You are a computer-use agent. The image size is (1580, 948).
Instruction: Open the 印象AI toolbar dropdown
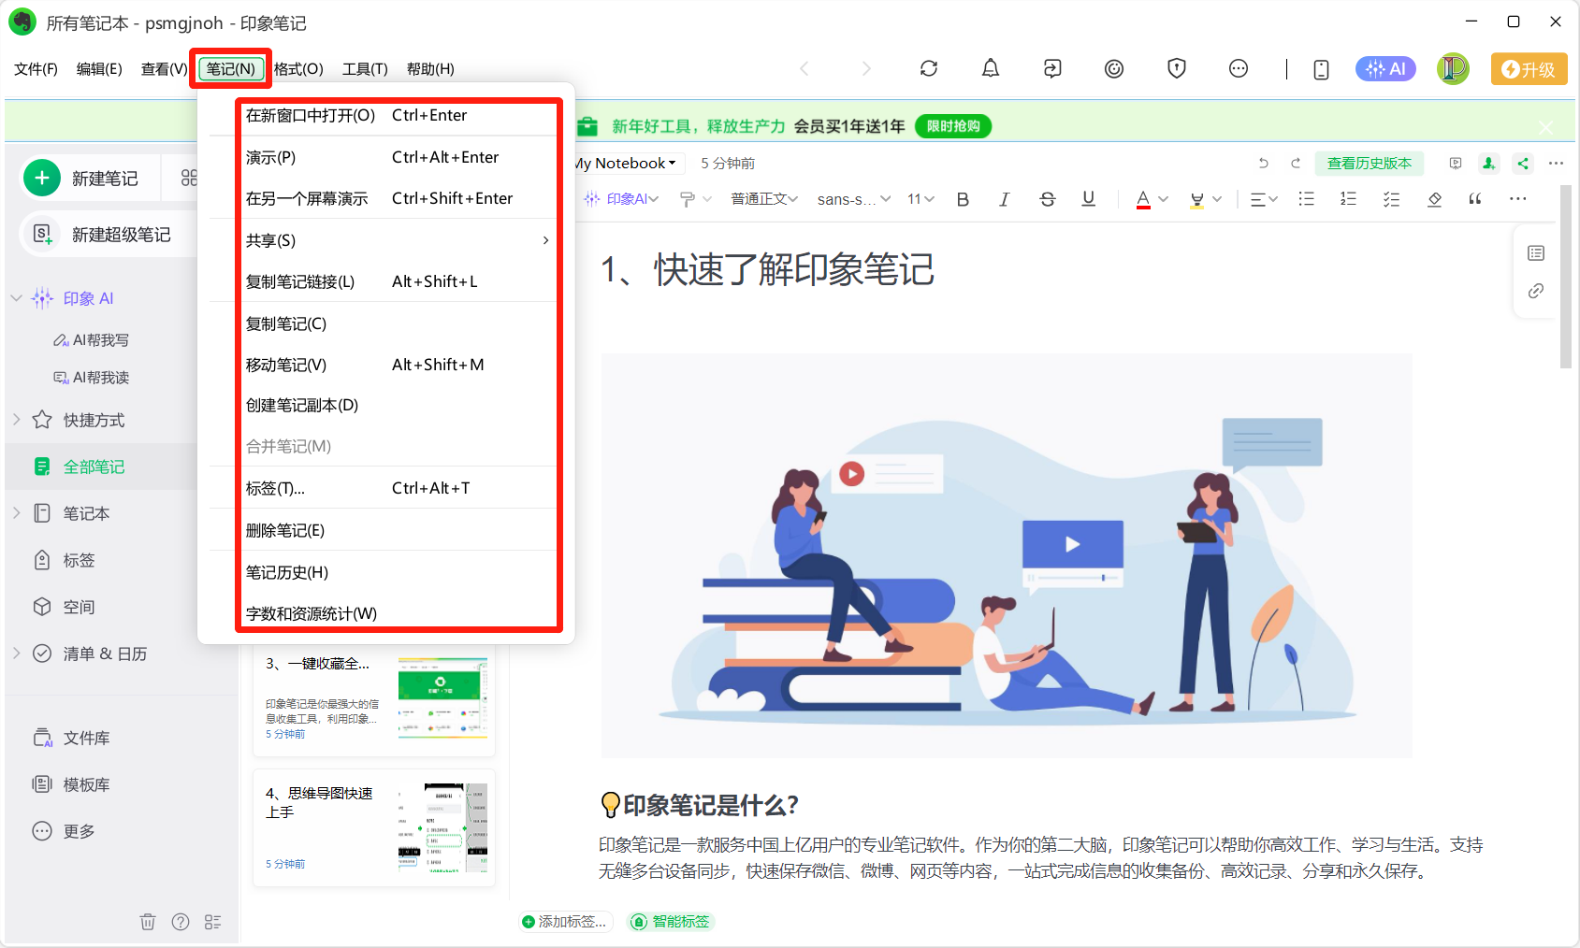(x=621, y=199)
